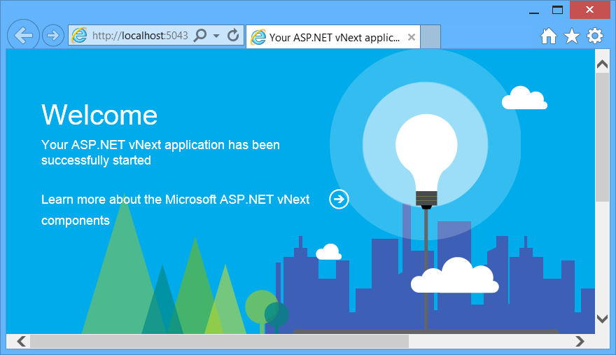616x355 pixels.
Task: Open the Home page icon
Action: (x=548, y=36)
